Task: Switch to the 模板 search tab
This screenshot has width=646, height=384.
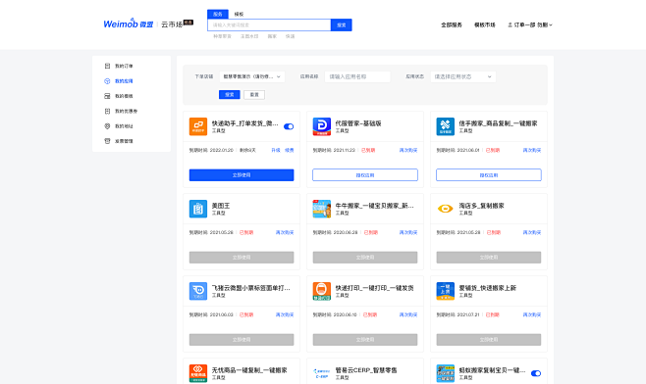Action: coord(239,14)
